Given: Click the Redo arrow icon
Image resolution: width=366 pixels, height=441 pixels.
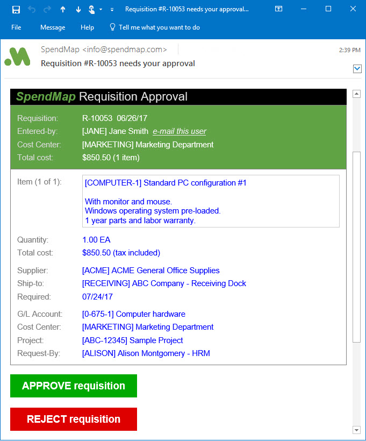Looking at the screenshot, I should click(x=47, y=9).
